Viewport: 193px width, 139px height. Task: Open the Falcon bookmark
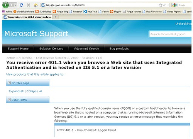104,12
